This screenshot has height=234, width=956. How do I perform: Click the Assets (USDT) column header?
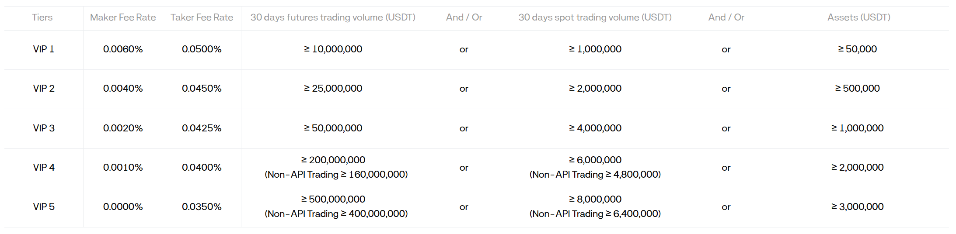tap(858, 17)
